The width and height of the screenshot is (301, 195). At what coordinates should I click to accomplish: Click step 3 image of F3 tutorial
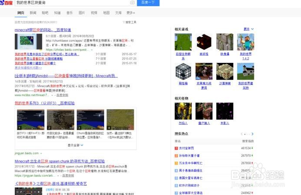click(x=90, y=119)
